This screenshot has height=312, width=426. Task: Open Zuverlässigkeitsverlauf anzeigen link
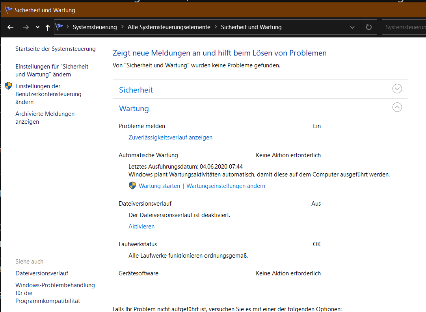[170, 137]
